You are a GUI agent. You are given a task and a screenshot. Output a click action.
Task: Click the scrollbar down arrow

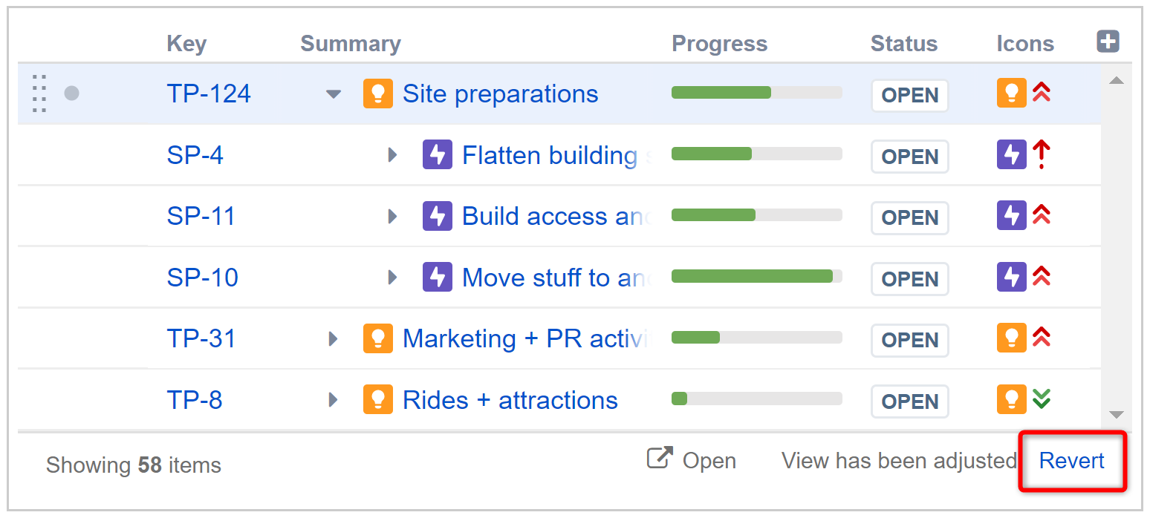pyautogui.click(x=1116, y=415)
